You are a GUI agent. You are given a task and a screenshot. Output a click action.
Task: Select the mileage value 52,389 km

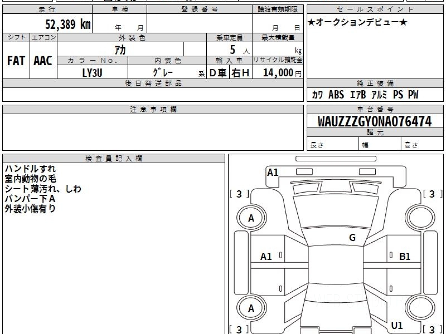(68, 24)
